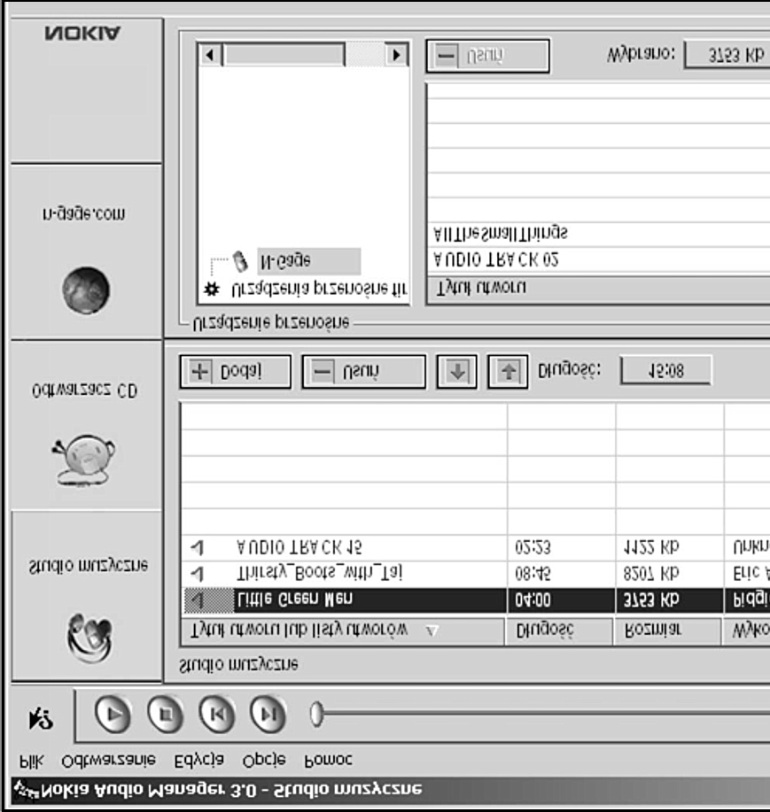Open the Studio muzyczne sidebar icon
770x812 pixels.
pyautogui.click(x=89, y=638)
